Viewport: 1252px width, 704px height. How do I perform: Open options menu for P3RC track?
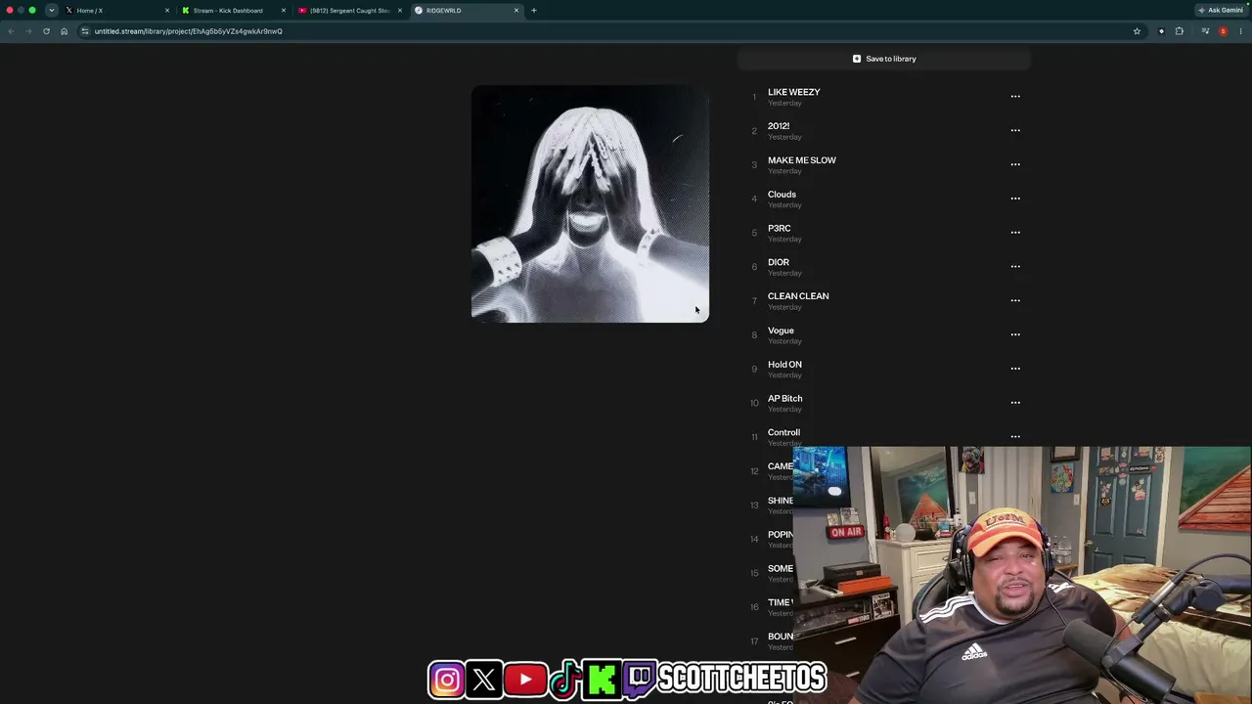click(1015, 233)
